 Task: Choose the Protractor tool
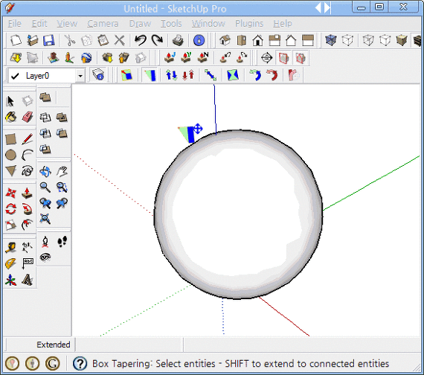[11, 264]
